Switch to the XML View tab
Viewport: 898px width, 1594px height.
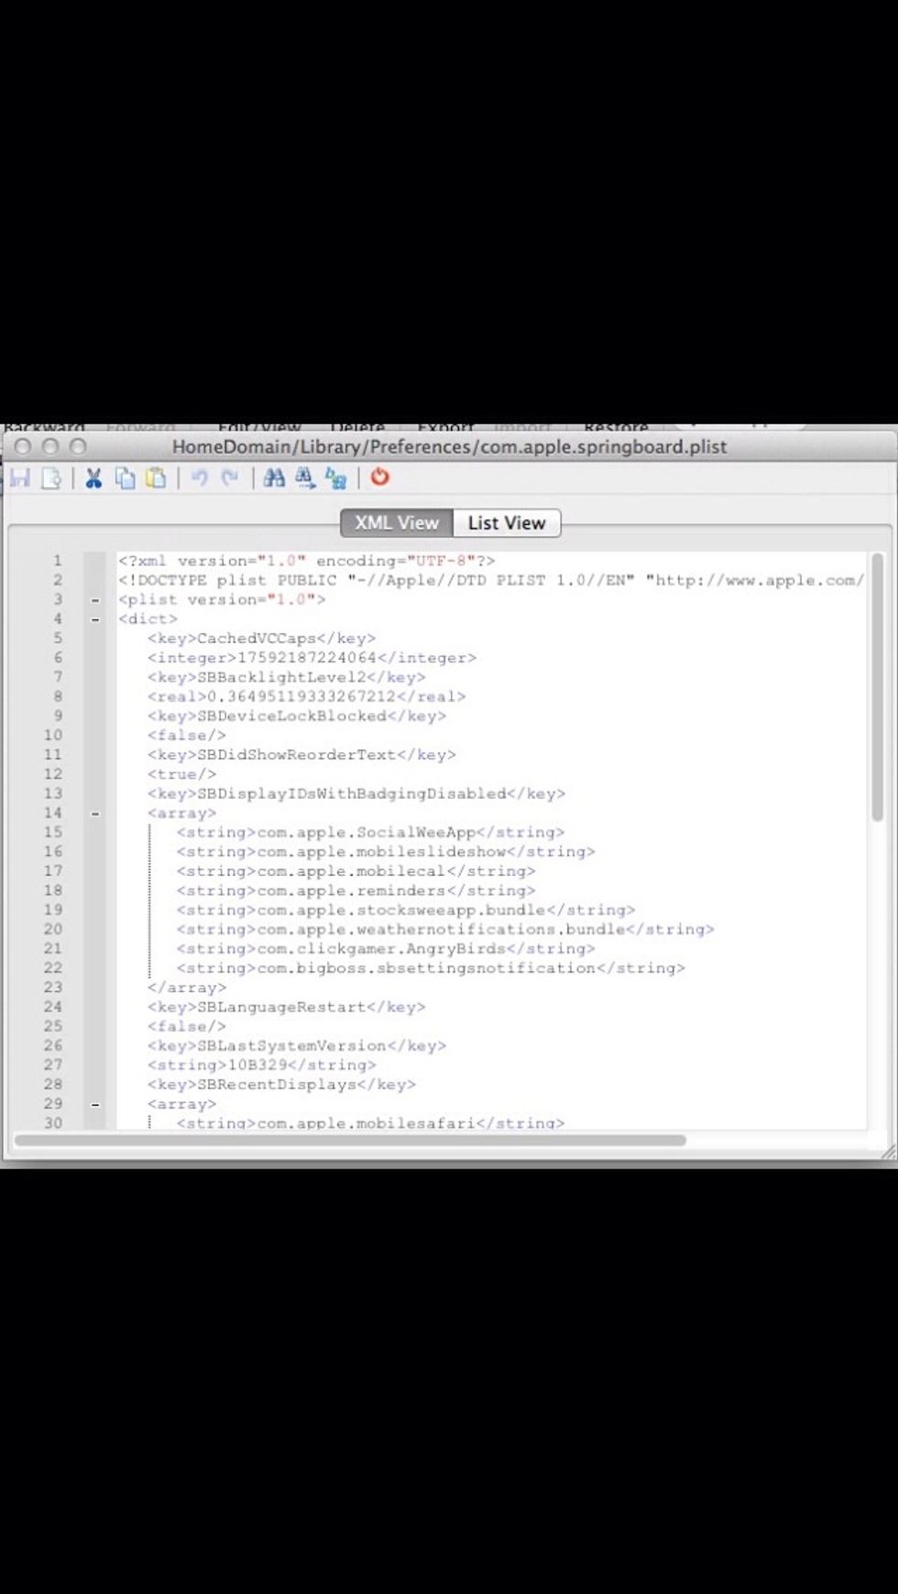[397, 523]
